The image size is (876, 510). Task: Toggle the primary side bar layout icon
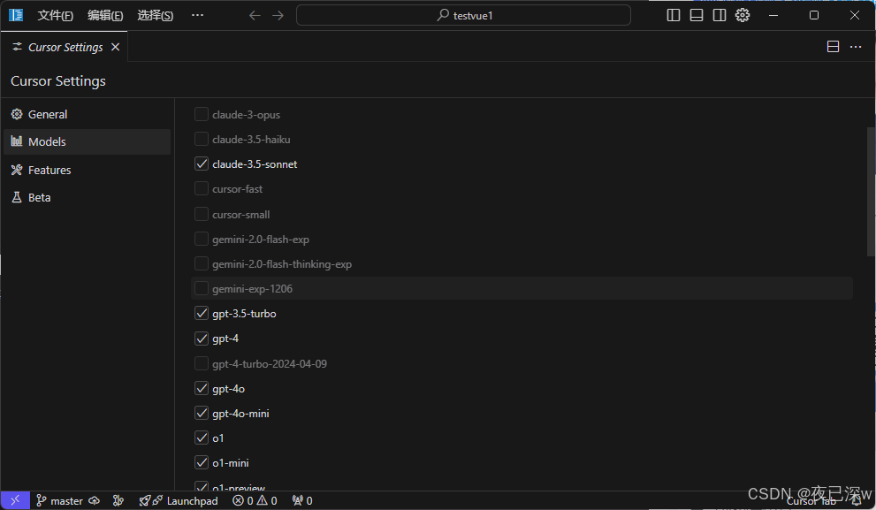[674, 16]
